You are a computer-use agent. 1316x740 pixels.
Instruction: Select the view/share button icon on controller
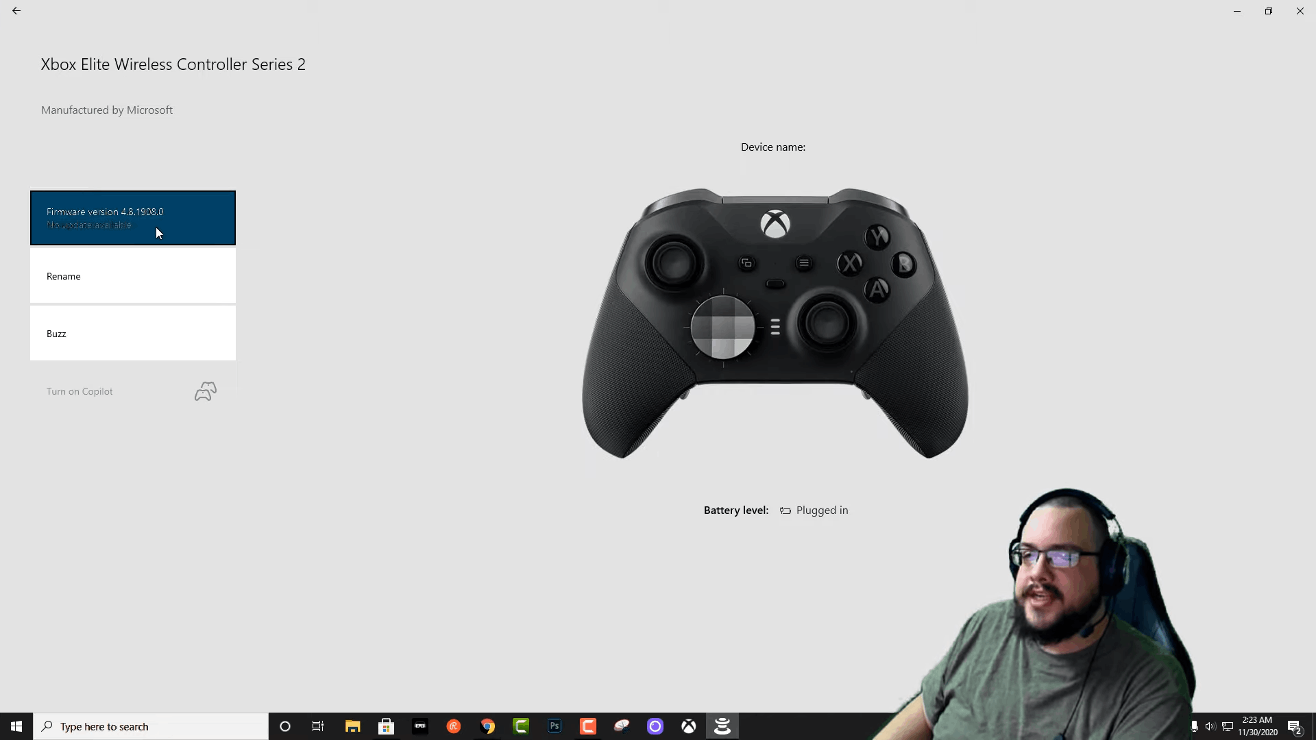(x=746, y=262)
